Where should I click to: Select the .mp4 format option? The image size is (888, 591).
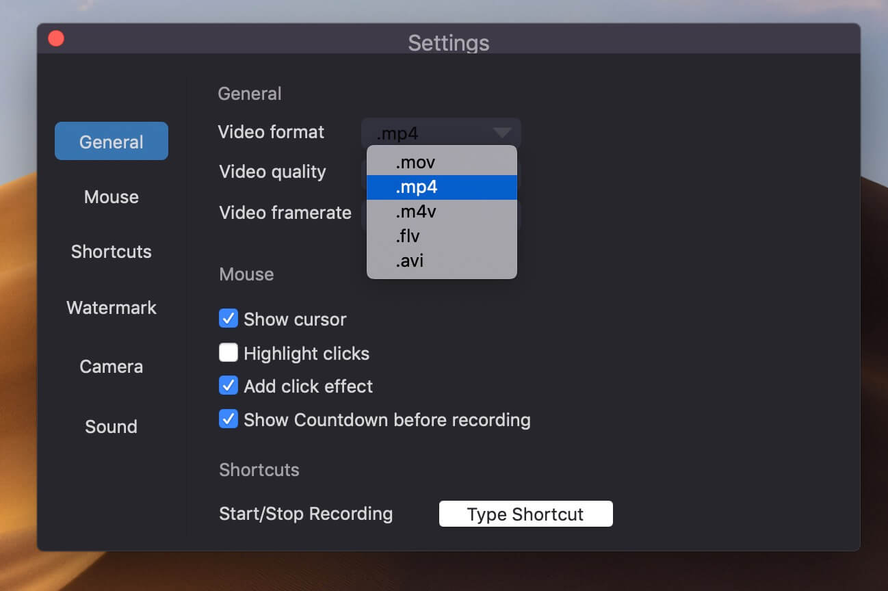pos(442,187)
